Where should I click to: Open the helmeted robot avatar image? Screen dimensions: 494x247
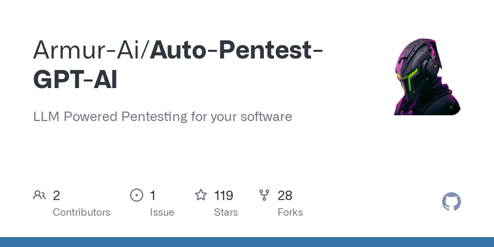click(x=427, y=77)
